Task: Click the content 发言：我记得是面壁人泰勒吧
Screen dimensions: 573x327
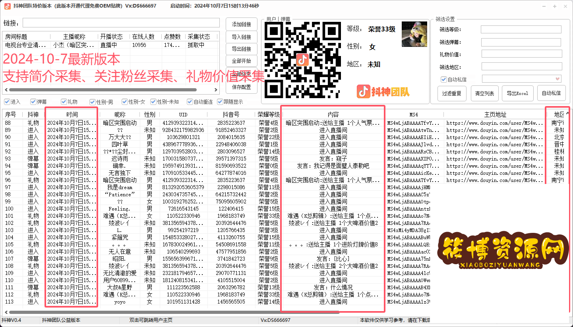Action: tap(333, 166)
